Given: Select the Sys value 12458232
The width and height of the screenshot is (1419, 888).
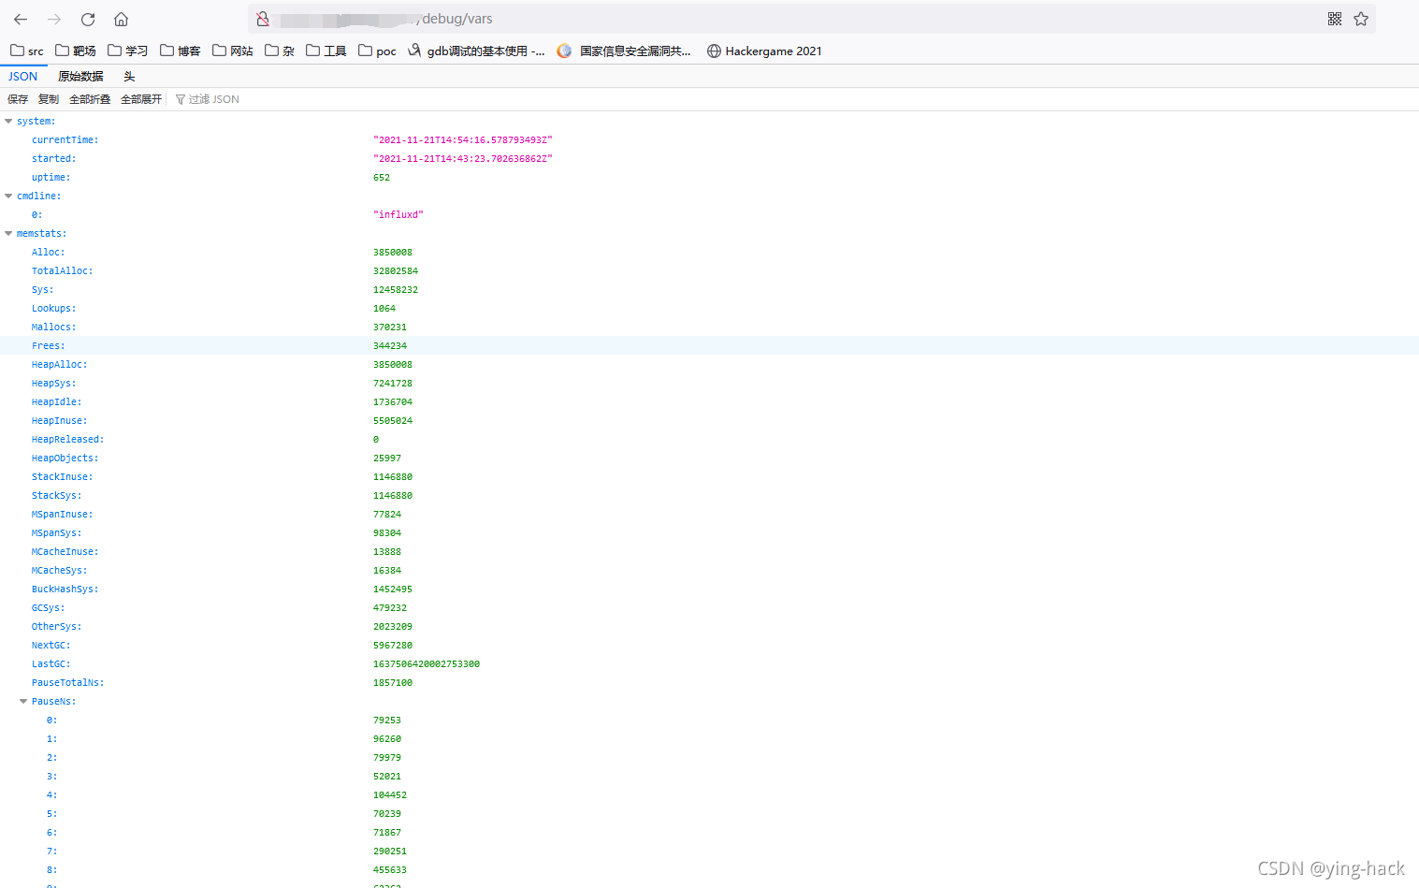Looking at the screenshot, I should tap(396, 289).
